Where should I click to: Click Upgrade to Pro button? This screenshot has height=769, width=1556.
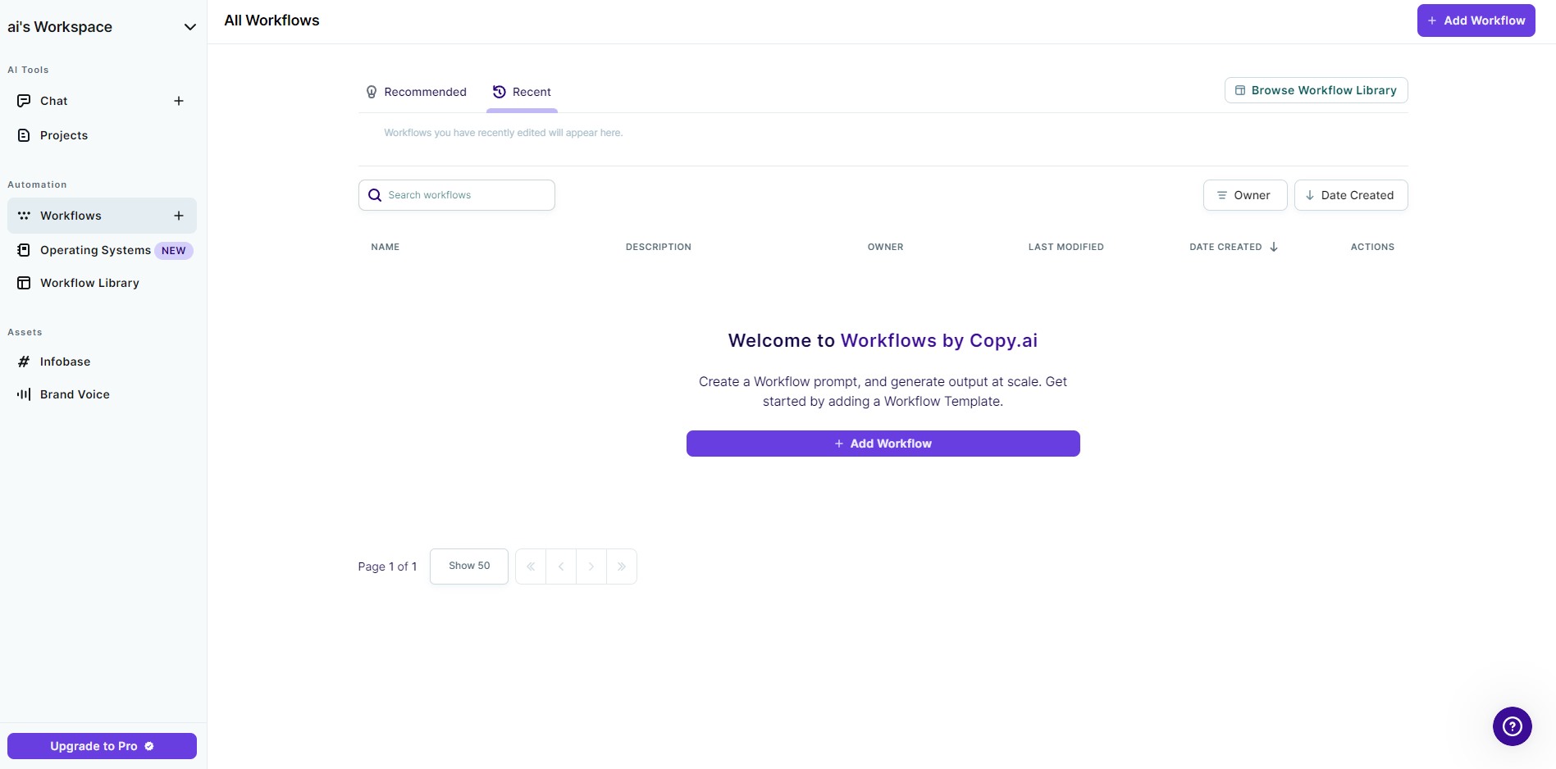point(102,746)
